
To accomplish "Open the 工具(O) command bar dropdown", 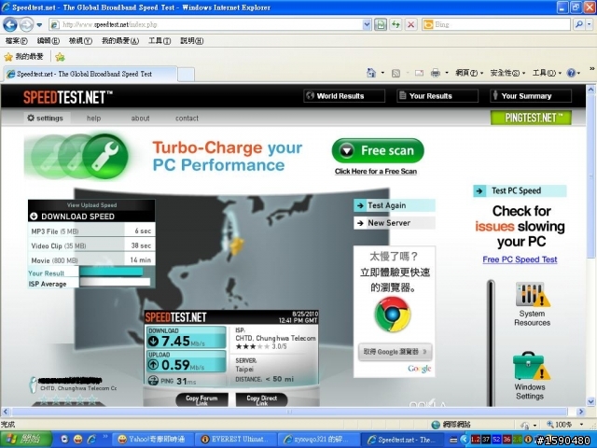I will pos(547,73).
